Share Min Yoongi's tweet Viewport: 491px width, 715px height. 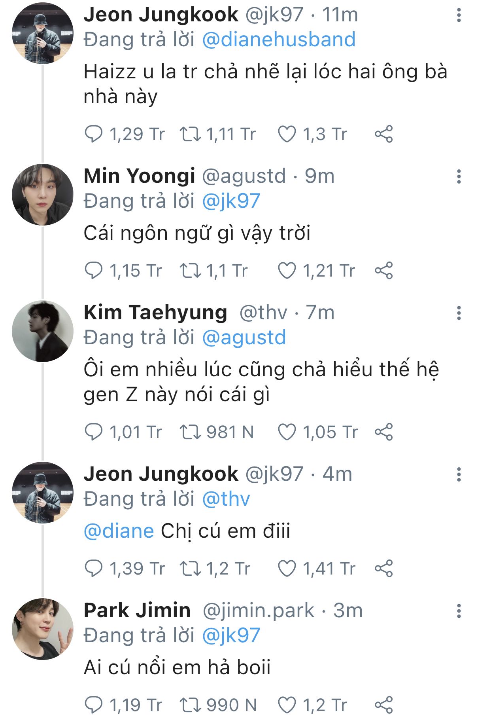[x=383, y=271]
